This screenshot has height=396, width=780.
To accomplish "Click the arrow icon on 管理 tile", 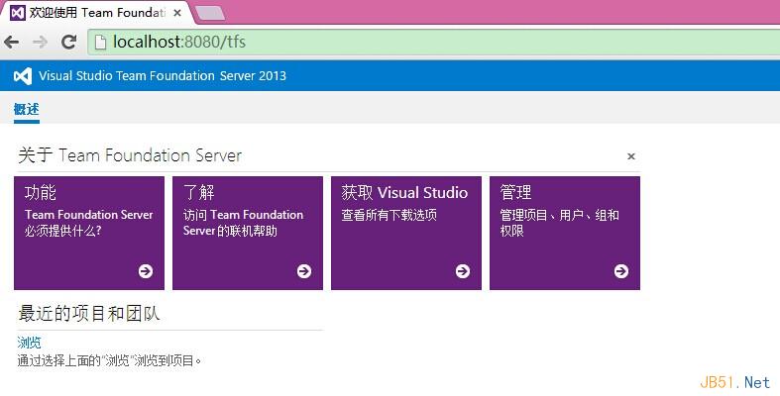I will click(x=621, y=271).
